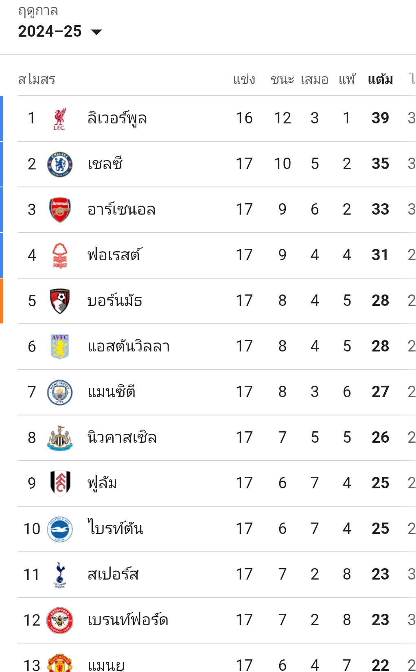Image resolution: width=416 pixels, height=672 pixels.
Task: Click the Tottenham Spurs crest
Action: point(60,575)
